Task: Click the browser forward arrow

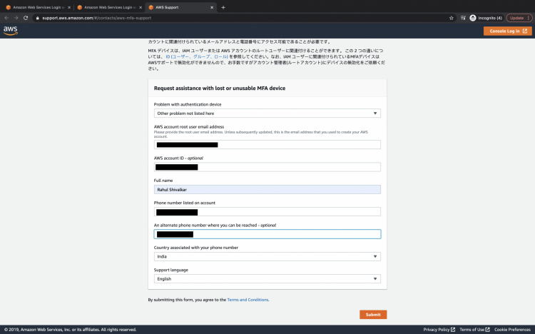Action: [16, 18]
